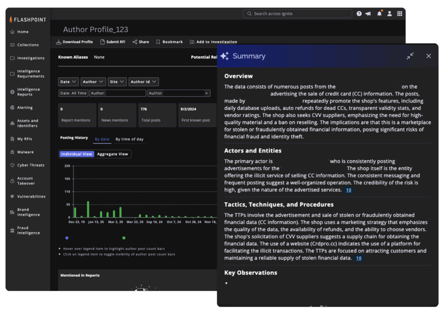Open the announcements megaphone icon
441x310 pixels.
(x=368, y=14)
